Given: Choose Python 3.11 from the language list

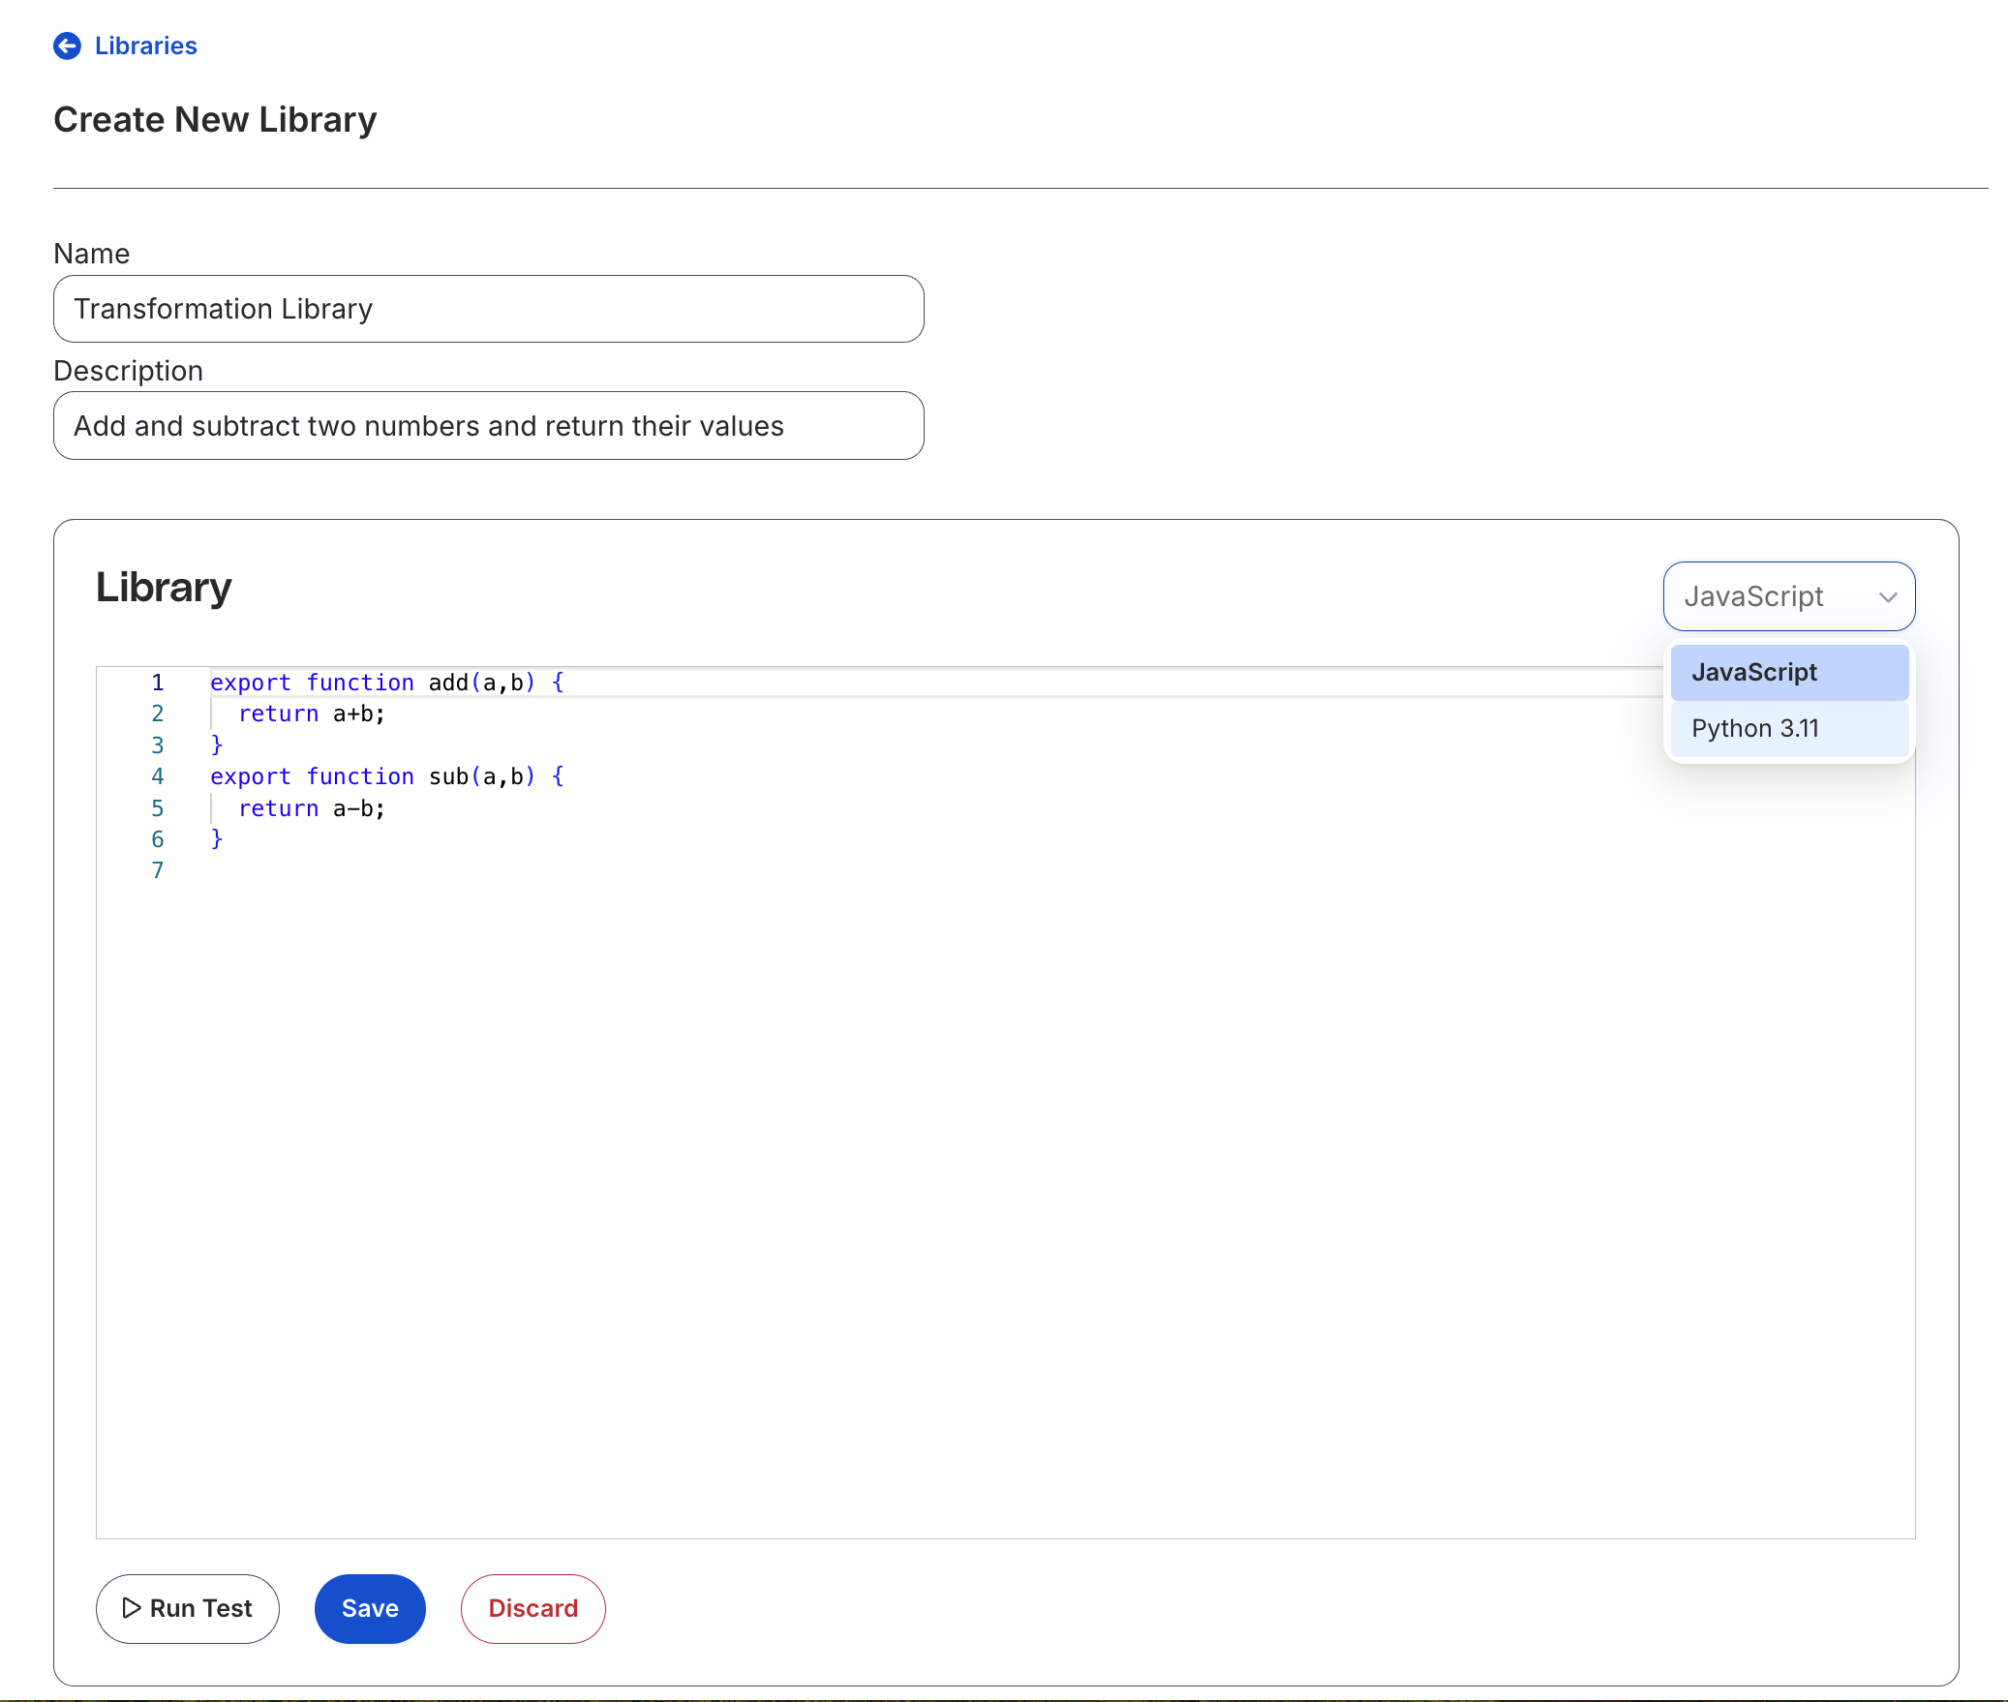Looking at the screenshot, I should [x=1789, y=728].
